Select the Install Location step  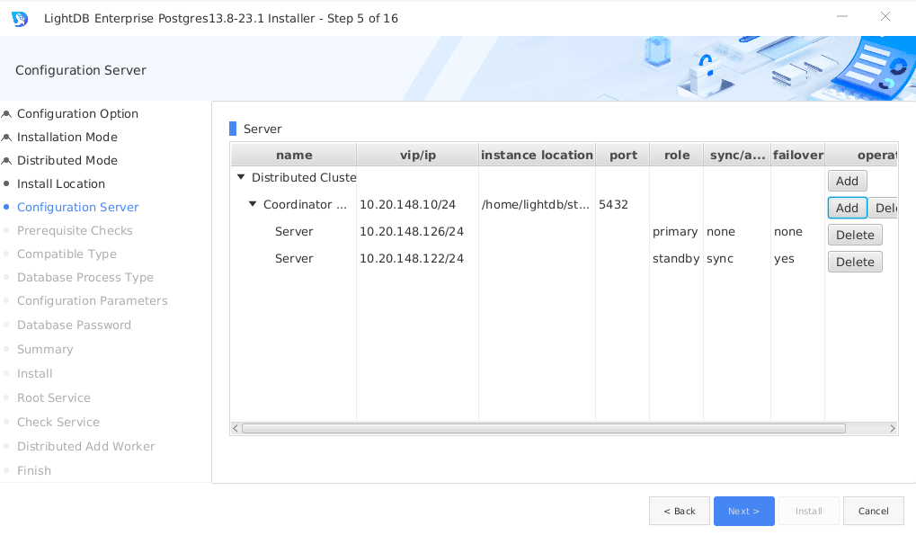61,184
